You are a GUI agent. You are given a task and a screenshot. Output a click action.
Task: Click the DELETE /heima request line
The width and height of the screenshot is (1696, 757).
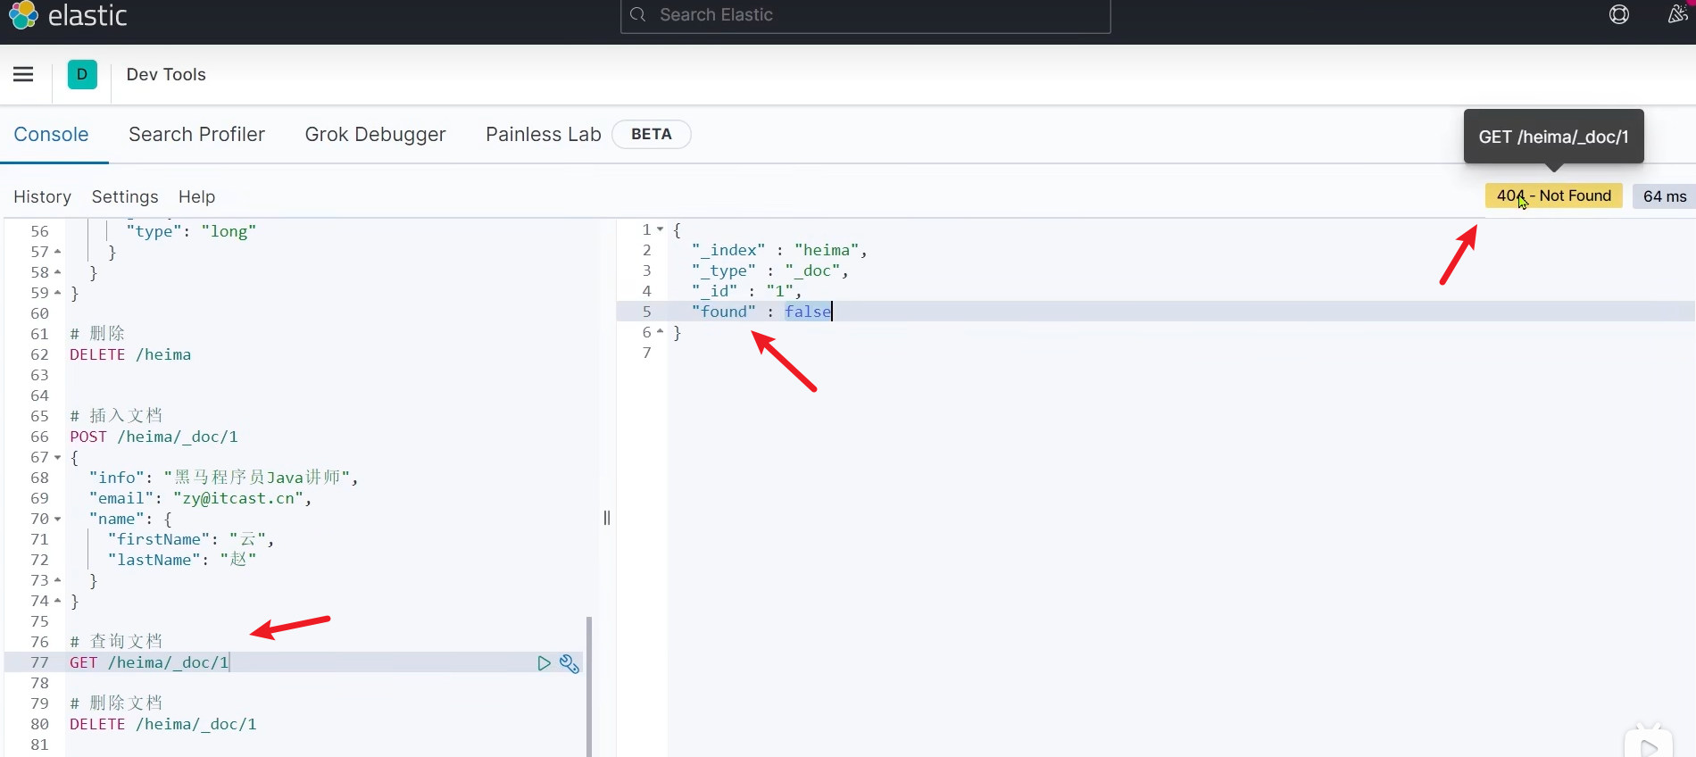click(130, 354)
